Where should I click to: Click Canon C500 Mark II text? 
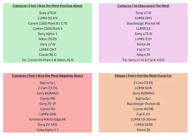tap(48, 29)
